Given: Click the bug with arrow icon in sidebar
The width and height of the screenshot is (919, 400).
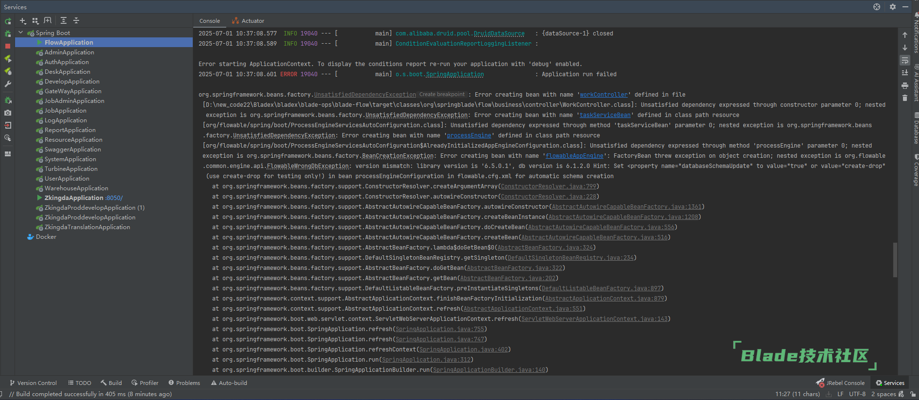Looking at the screenshot, I should pos(8,100).
